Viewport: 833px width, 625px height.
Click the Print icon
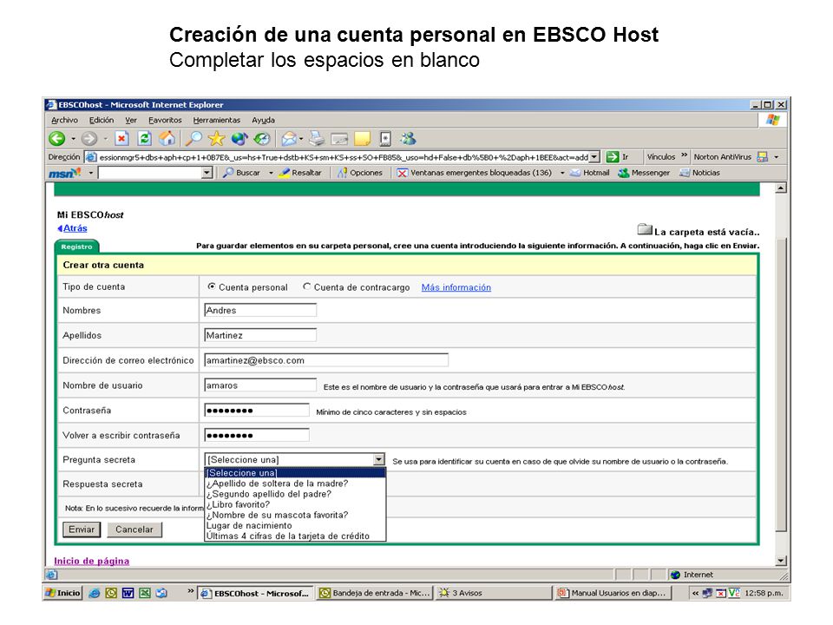317,139
